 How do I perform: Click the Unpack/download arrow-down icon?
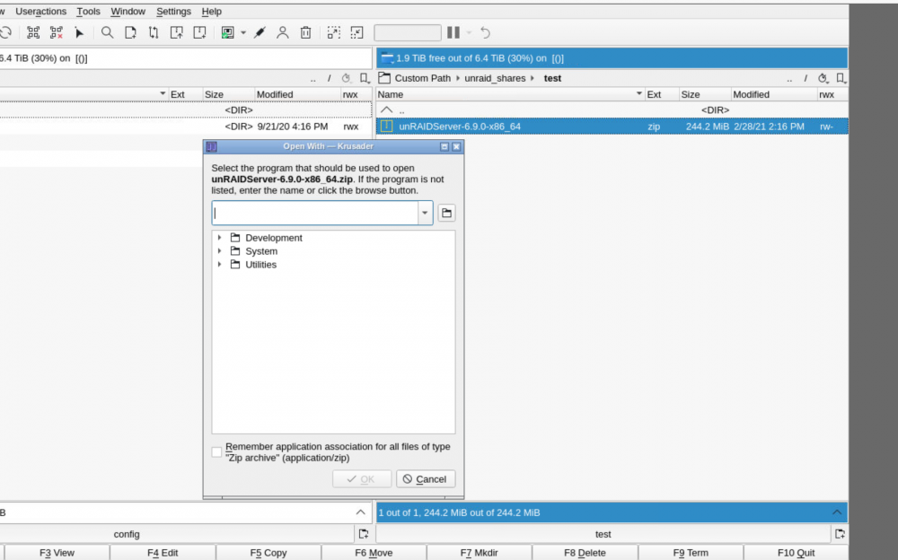(199, 32)
